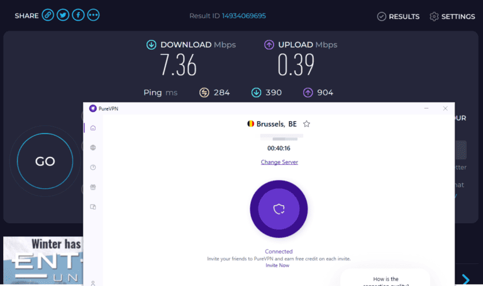
Task: Mark Brussels, BE as favorite star
Action: coord(306,124)
